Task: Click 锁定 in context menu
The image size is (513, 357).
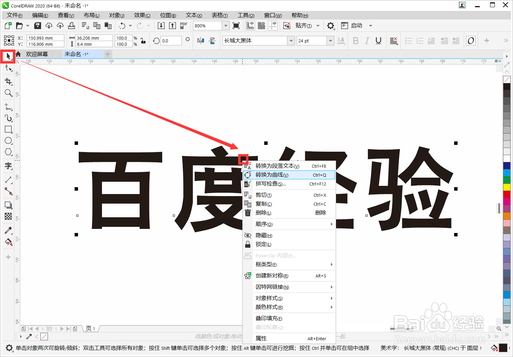Action: point(289,244)
